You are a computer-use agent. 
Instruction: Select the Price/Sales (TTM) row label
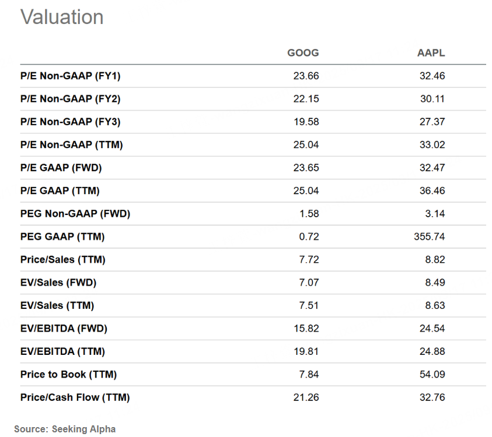(63, 260)
